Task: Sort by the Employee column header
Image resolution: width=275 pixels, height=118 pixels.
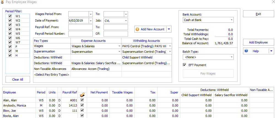Action: pos(9,92)
